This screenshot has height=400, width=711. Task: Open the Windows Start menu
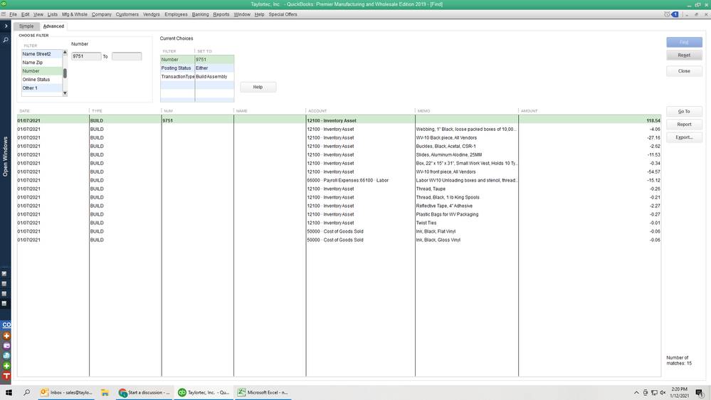(9, 392)
